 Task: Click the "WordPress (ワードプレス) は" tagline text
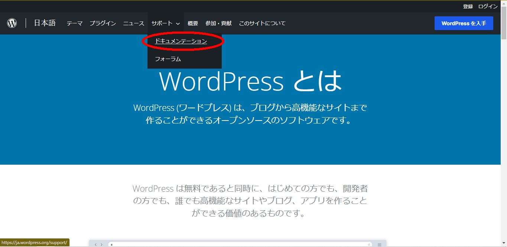(x=250, y=114)
